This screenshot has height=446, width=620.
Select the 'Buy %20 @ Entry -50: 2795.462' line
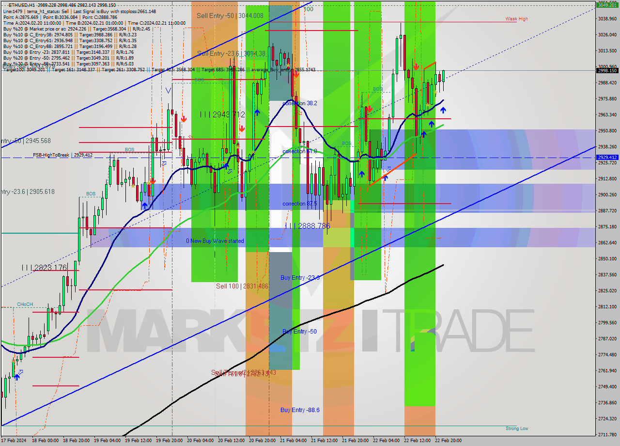pyautogui.click(x=68, y=58)
